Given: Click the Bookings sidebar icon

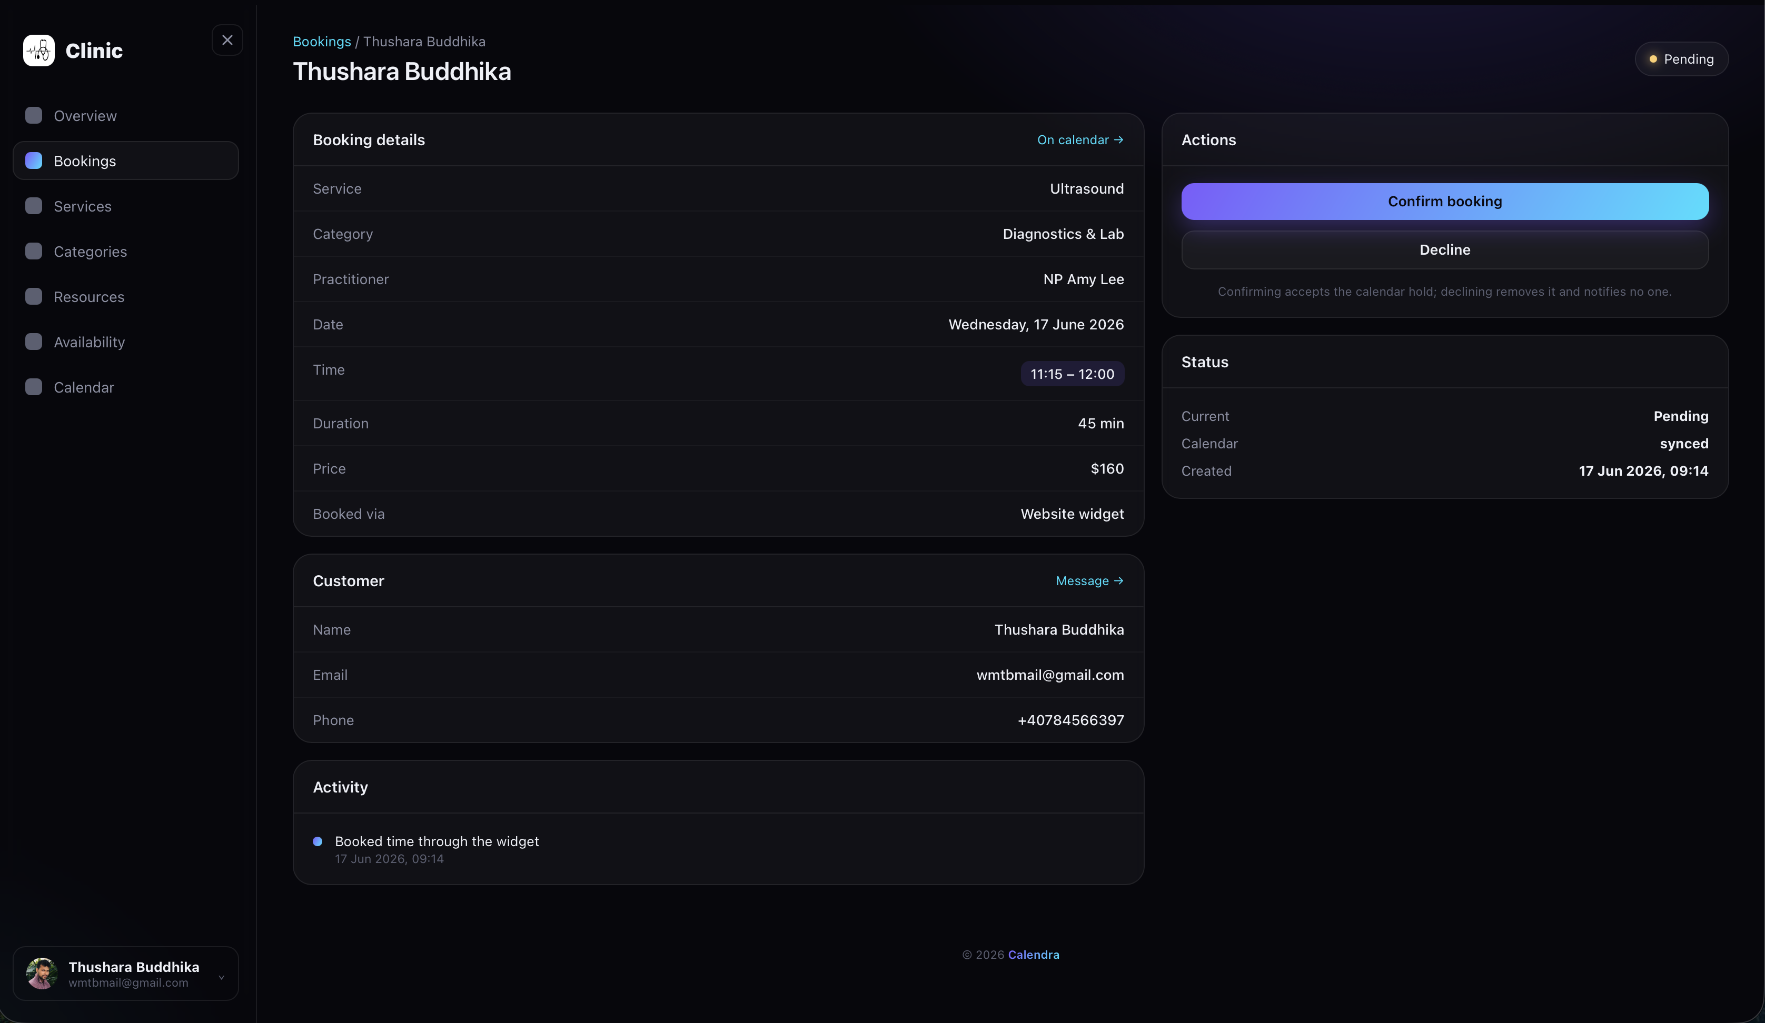Looking at the screenshot, I should click(34, 161).
